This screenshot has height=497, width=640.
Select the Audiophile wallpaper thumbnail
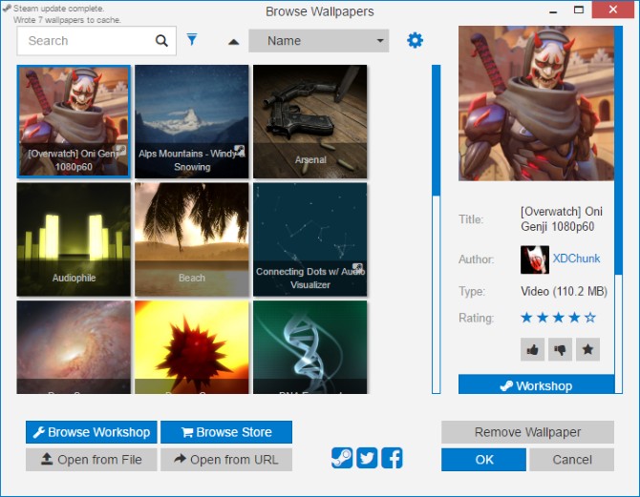pyautogui.click(x=74, y=238)
